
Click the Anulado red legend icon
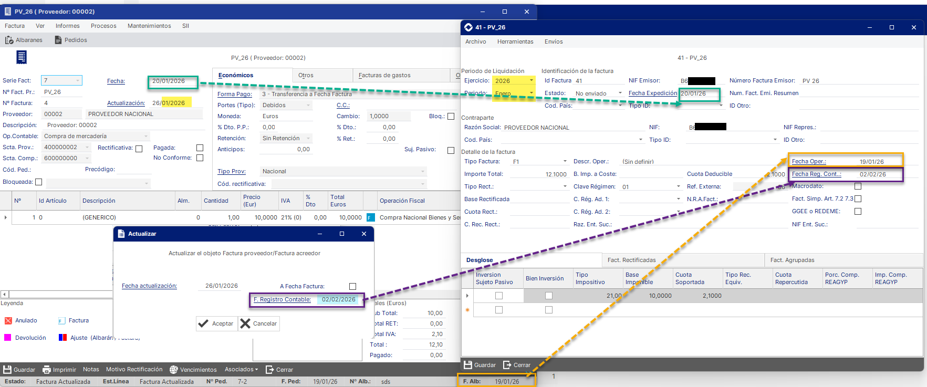[x=8, y=320]
